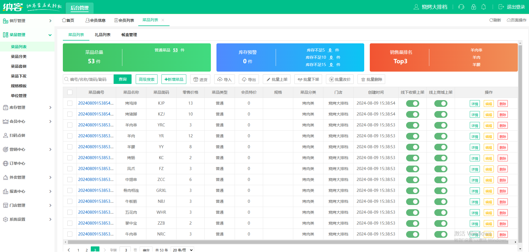Go to the 首页 tab
Viewport: 529px width, 252px height.
point(68,20)
